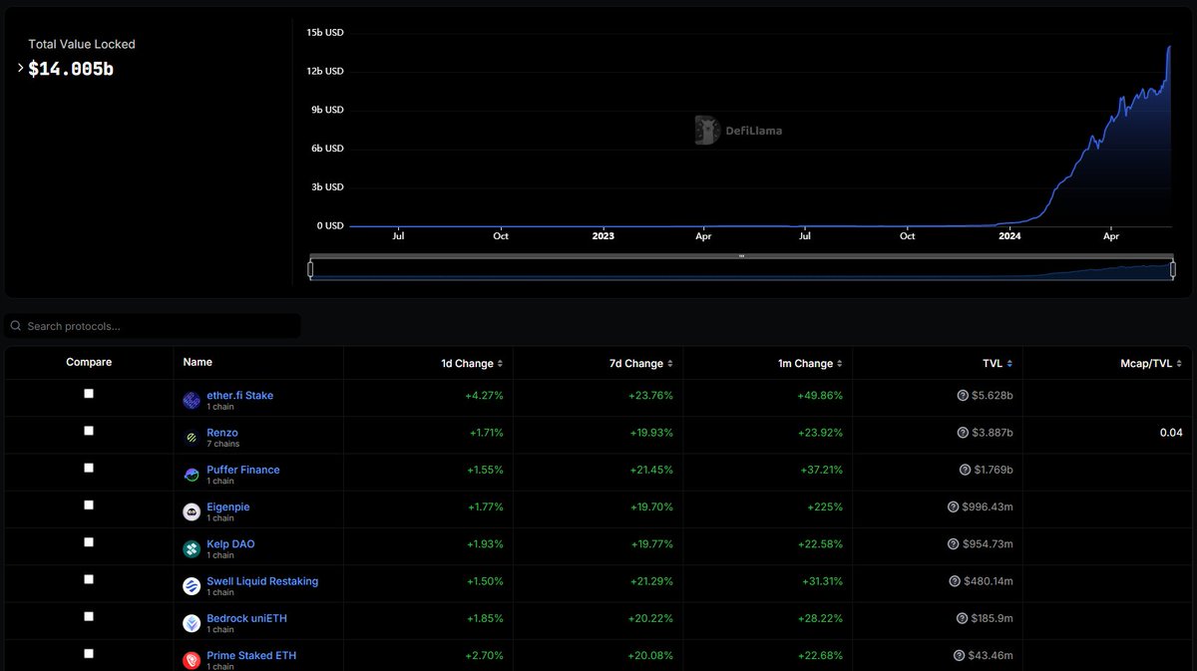Click the search magnifier icon
The width and height of the screenshot is (1197, 671).
(x=16, y=326)
